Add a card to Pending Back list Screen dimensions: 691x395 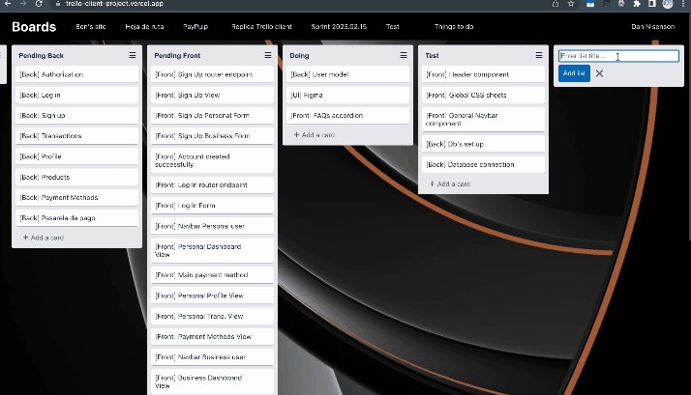pos(44,238)
